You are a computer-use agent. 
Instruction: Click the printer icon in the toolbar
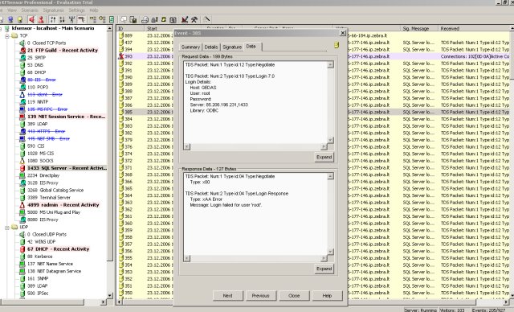[x=145, y=19]
